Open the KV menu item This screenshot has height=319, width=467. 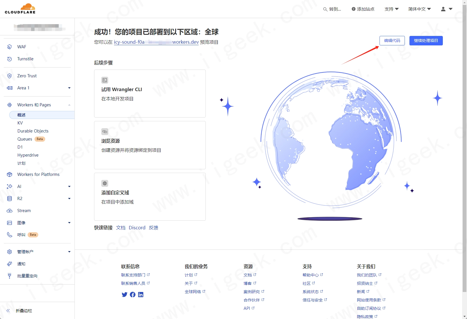pyautogui.click(x=20, y=123)
